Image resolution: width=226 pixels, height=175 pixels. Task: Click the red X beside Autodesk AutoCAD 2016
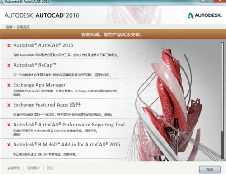coord(9,45)
